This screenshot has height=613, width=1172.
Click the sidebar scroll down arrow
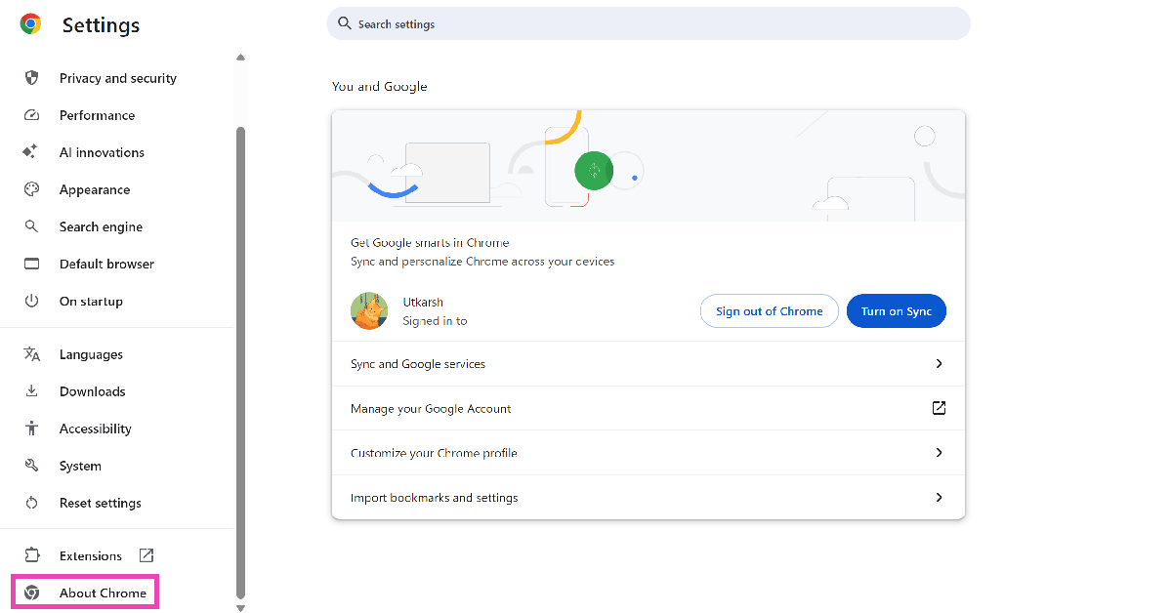click(241, 608)
